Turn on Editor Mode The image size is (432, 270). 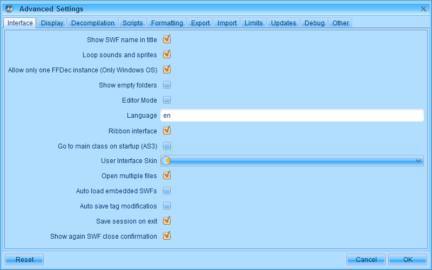click(167, 100)
